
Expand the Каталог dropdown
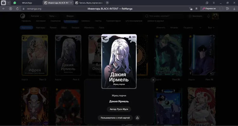tap(36, 16)
